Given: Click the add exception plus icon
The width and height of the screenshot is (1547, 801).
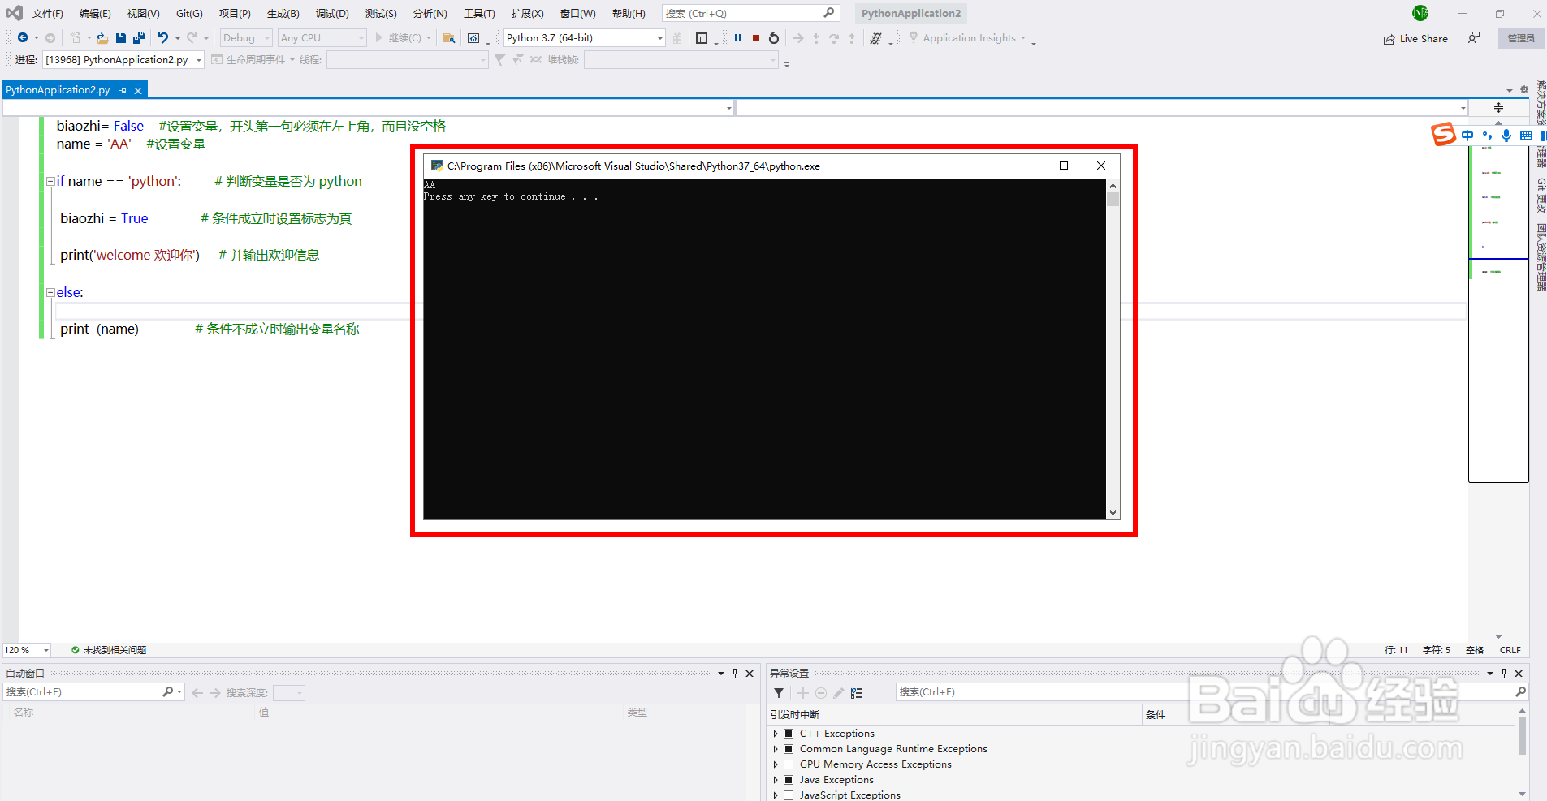Looking at the screenshot, I should point(803,693).
